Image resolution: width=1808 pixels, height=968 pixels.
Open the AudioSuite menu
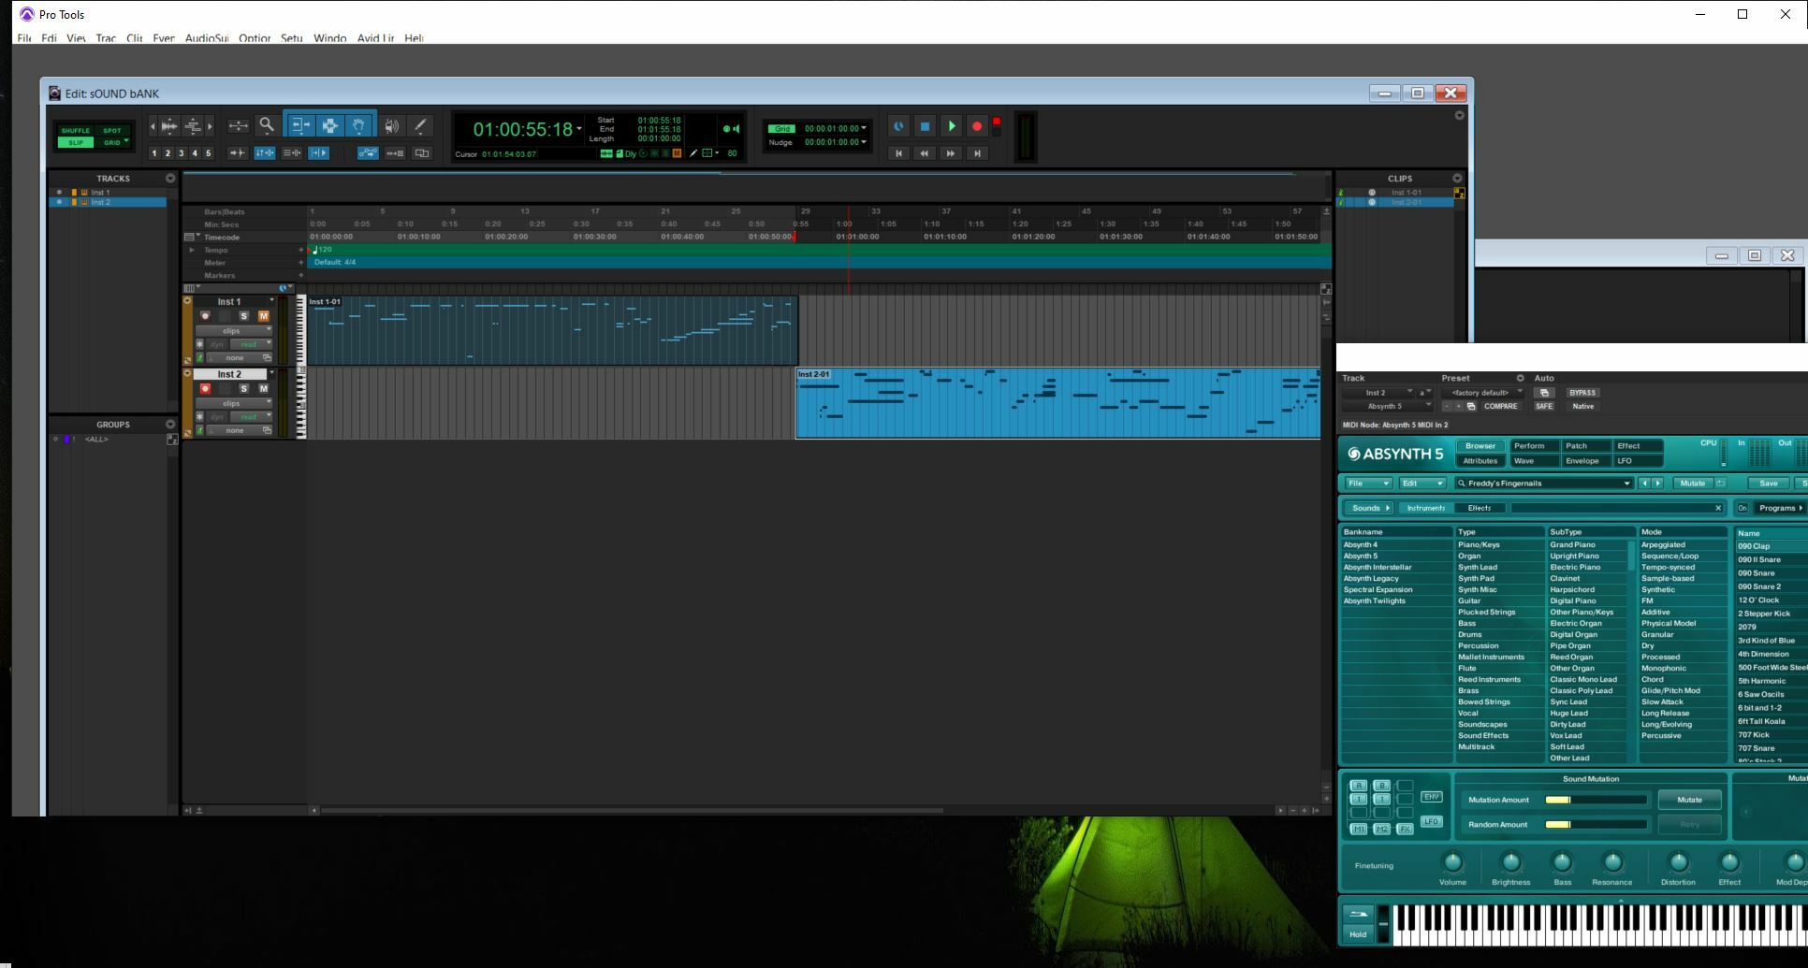[x=207, y=38]
